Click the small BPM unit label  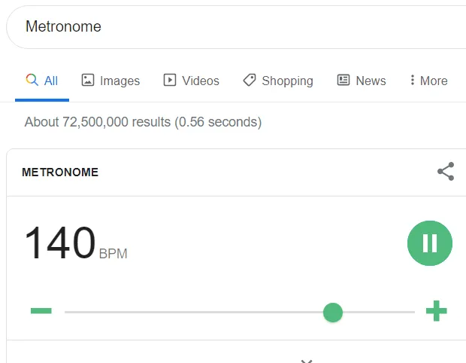click(113, 254)
